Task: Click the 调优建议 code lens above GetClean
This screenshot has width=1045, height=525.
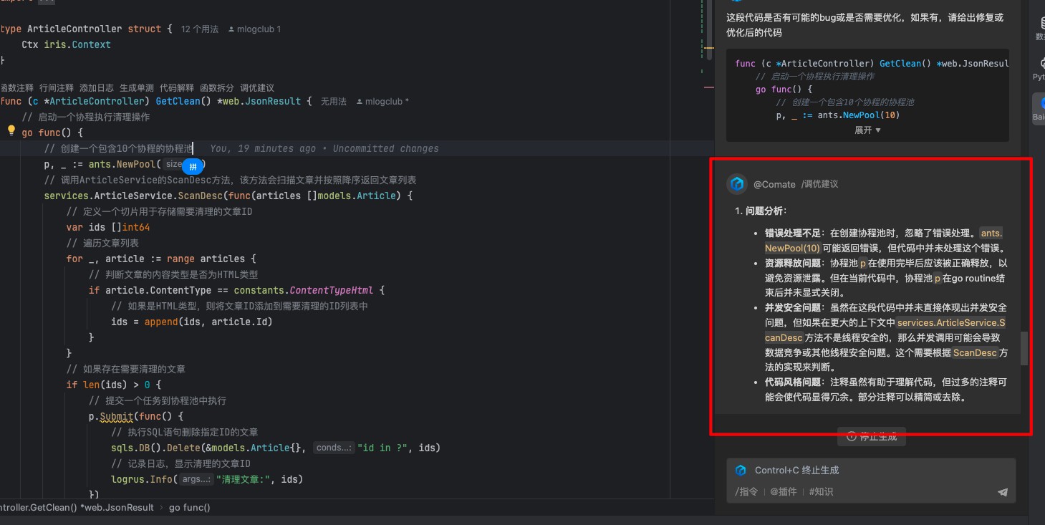Action: pyautogui.click(x=257, y=87)
